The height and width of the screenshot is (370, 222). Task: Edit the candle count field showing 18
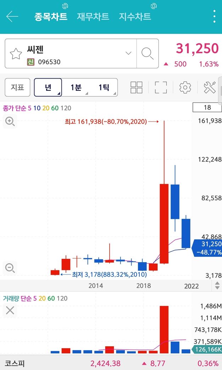point(207,107)
